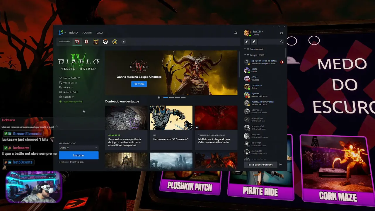Image resolution: width=375 pixels, height=211 pixels.
Task: Select the first Diablo IV favorite icon
Action: pyautogui.click(x=77, y=42)
